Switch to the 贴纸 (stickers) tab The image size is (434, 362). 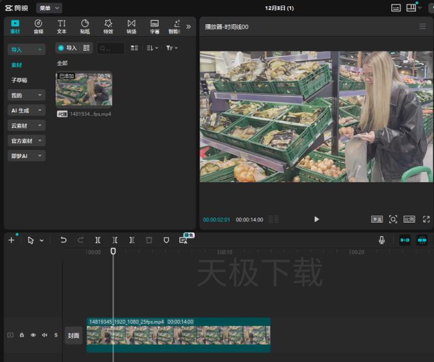point(84,26)
